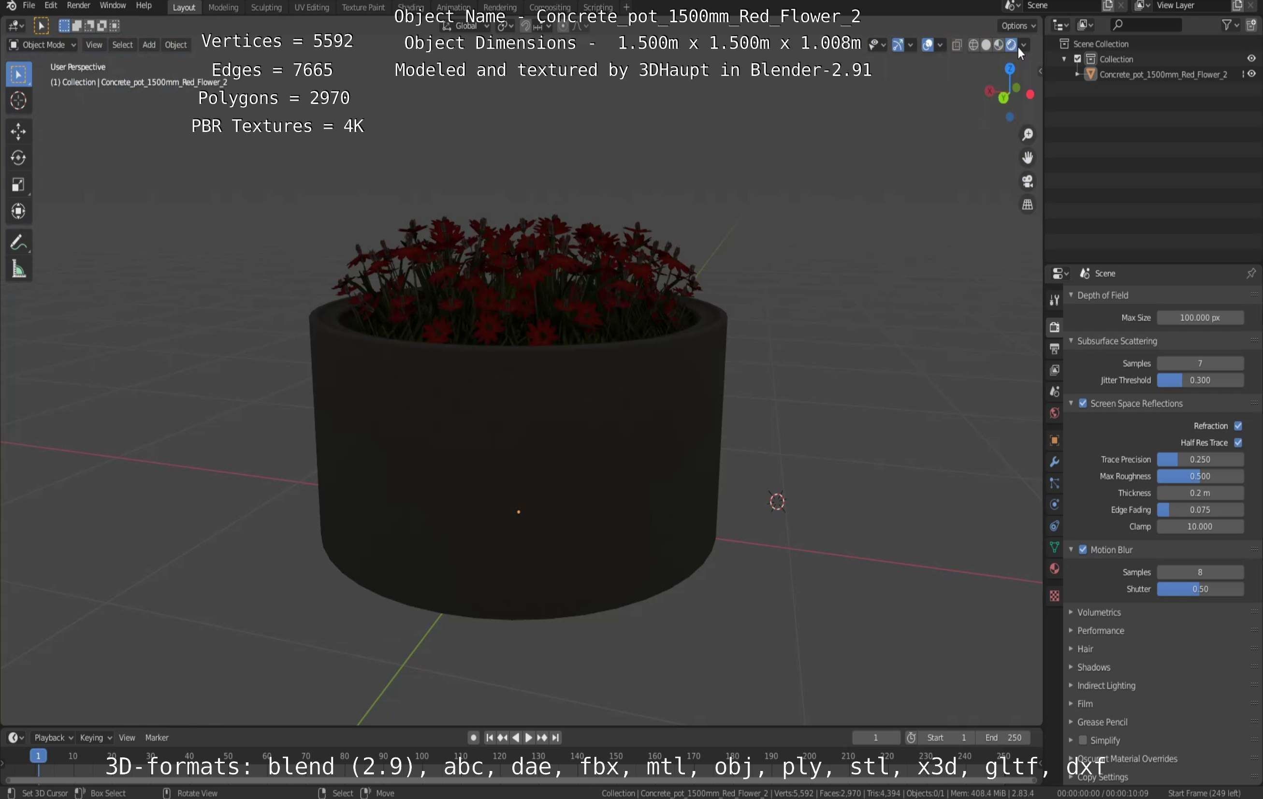Select the Move tool
Screen dimensions: 1263x799
pyautogui.click(x=18, y=131)
